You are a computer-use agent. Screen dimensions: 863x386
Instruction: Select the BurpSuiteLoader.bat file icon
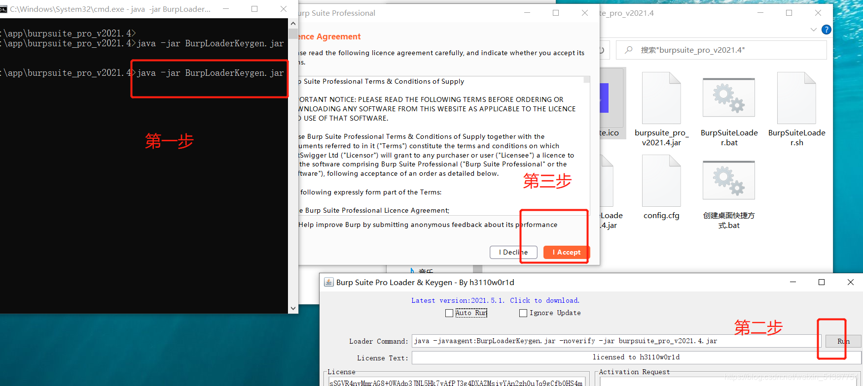[x=729, y=98]
